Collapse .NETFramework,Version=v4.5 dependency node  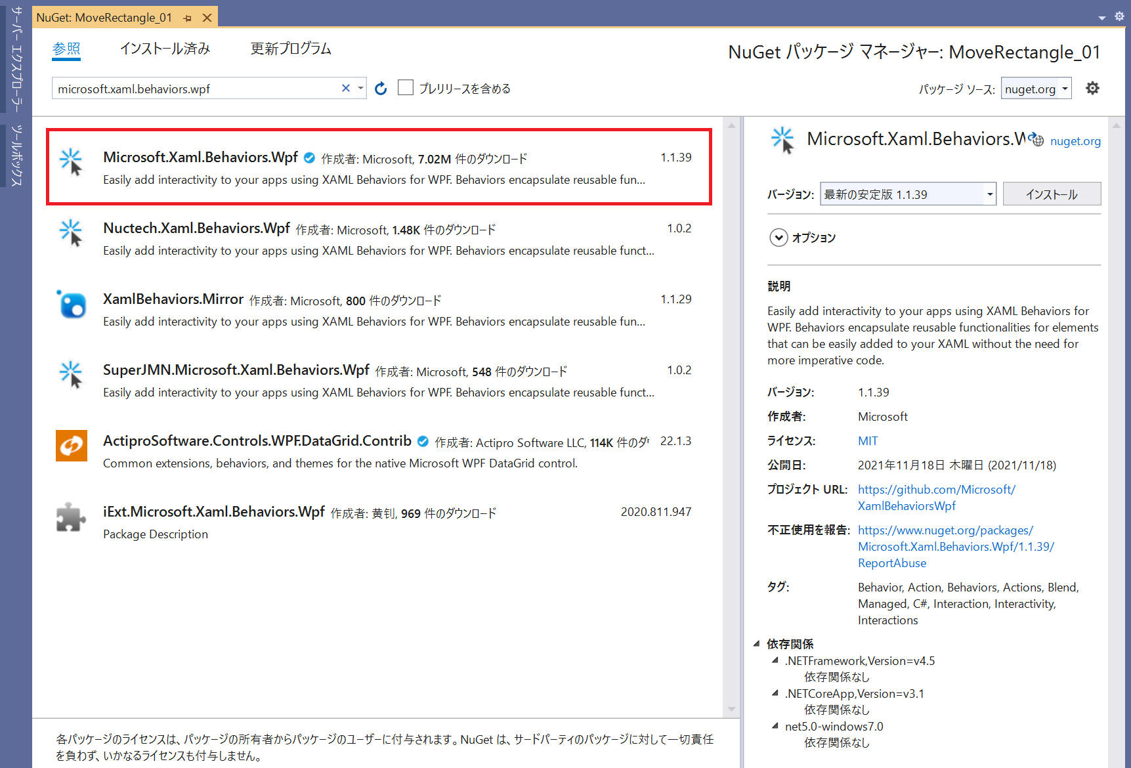[776, 660]
